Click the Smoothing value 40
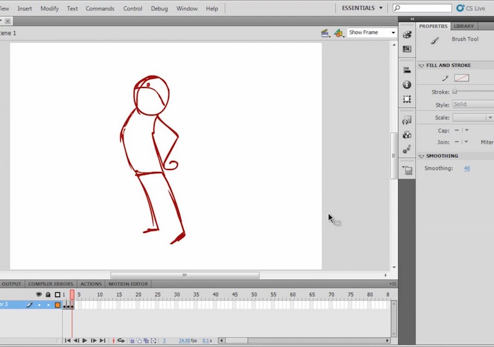The height and width of the screenshot is (347, 494). 467,168
